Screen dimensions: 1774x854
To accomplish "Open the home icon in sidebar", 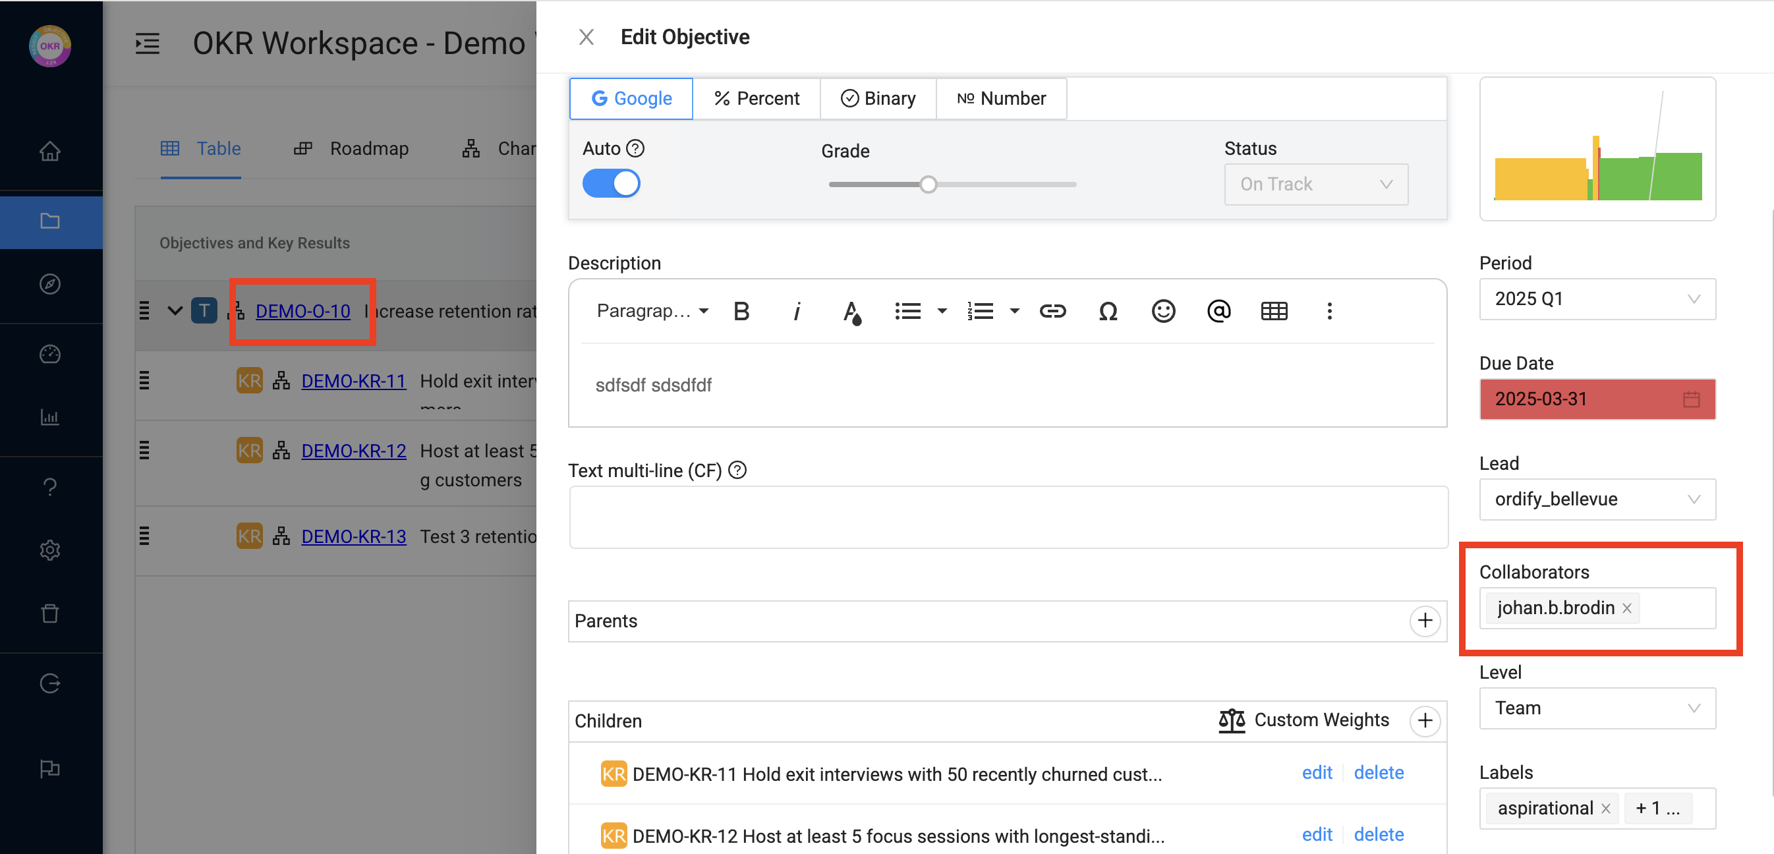I will (49, 151).
